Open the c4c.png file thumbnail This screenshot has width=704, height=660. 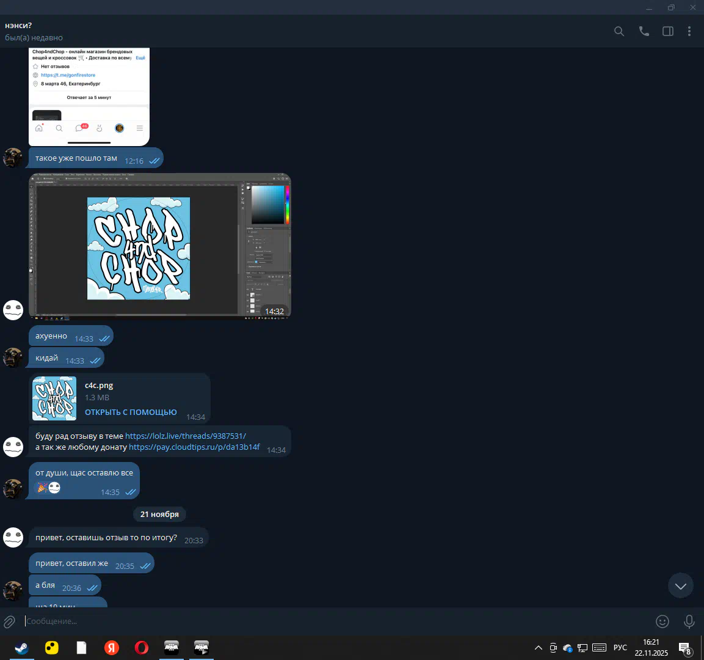[54, 398]
